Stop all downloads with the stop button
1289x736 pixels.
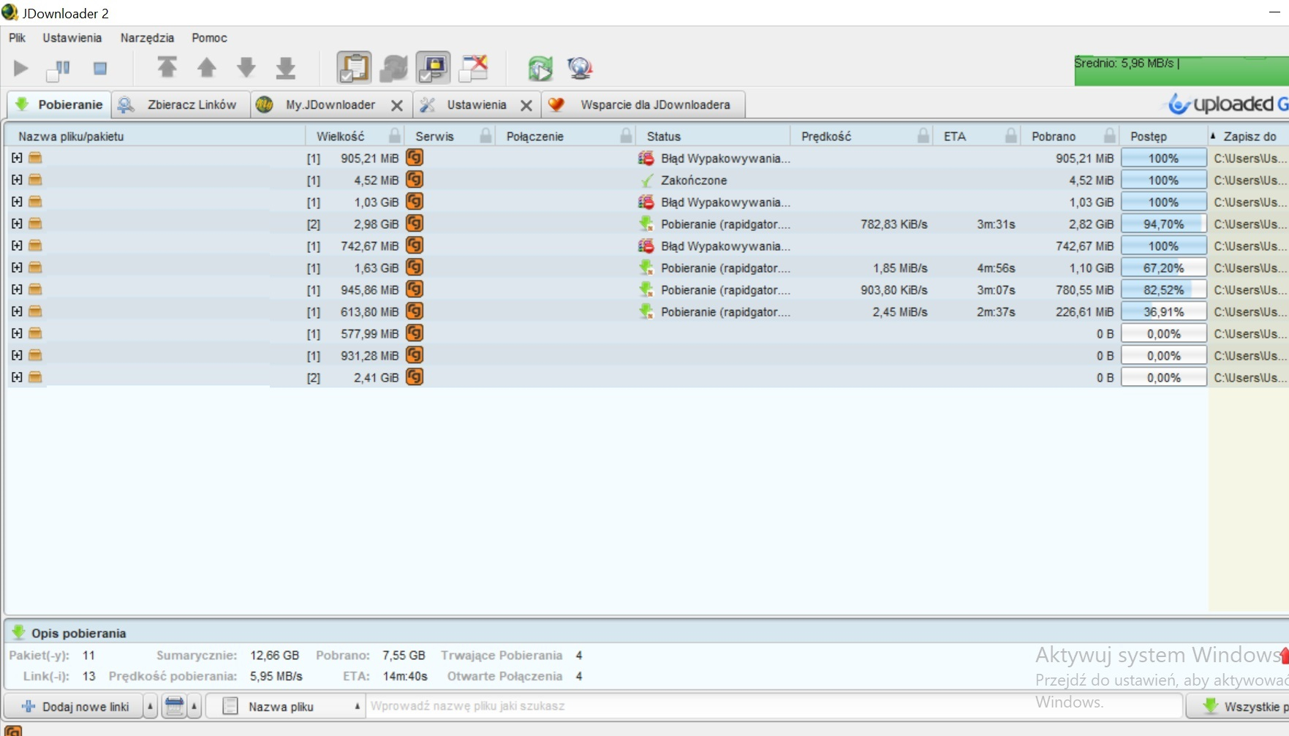click(100, 69)
